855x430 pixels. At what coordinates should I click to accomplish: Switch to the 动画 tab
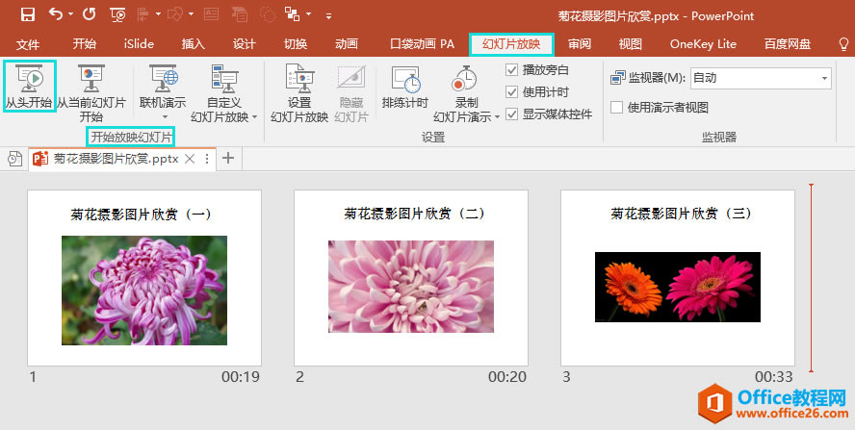coord(347,43)
